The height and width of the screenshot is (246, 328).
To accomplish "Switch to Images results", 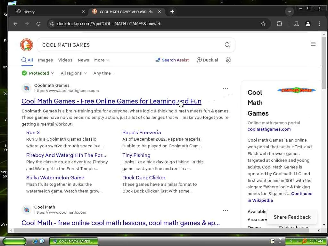I will tap(45, 60).
